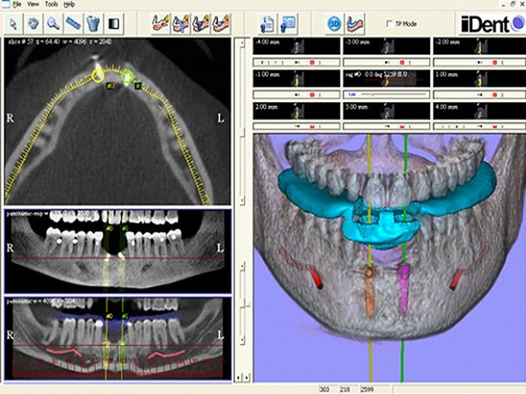Open the View menu
The width and height of the screenshot is (526, 394).
(x=33, y=5)
